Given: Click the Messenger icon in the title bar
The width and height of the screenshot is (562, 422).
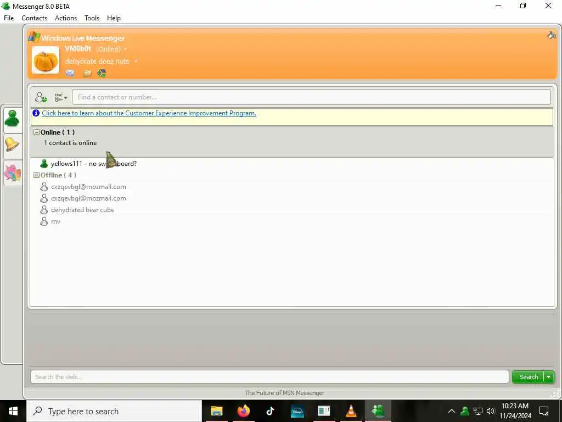Looking at the screenshot, I should [5, 6].
